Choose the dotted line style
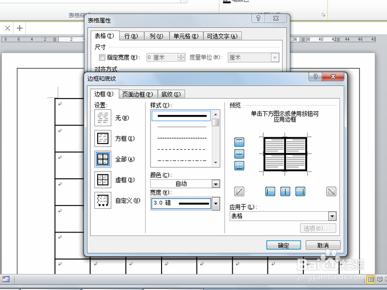Image resolution: width=387 pixels, height=290 pixels. (x=181, y=127)
